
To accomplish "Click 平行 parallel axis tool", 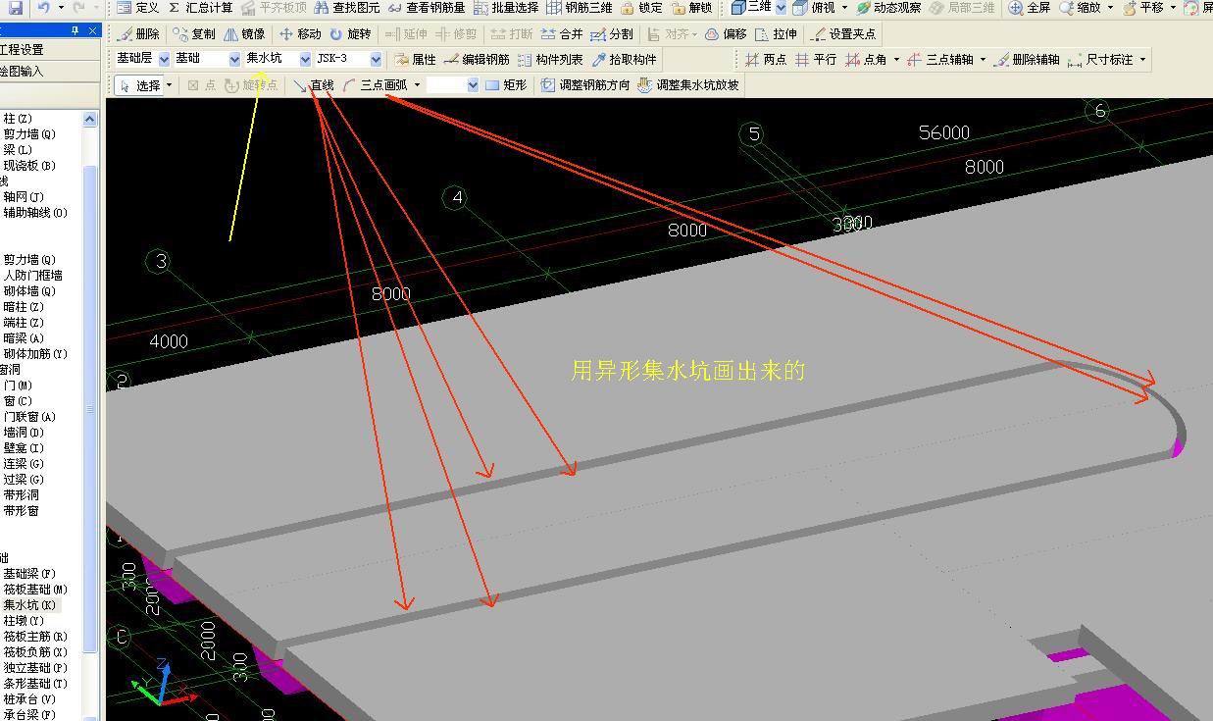I will click(x=815, y=59).
